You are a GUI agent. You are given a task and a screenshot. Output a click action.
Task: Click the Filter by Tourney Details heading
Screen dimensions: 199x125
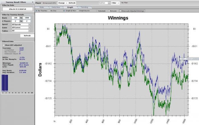tap(13, 15)
